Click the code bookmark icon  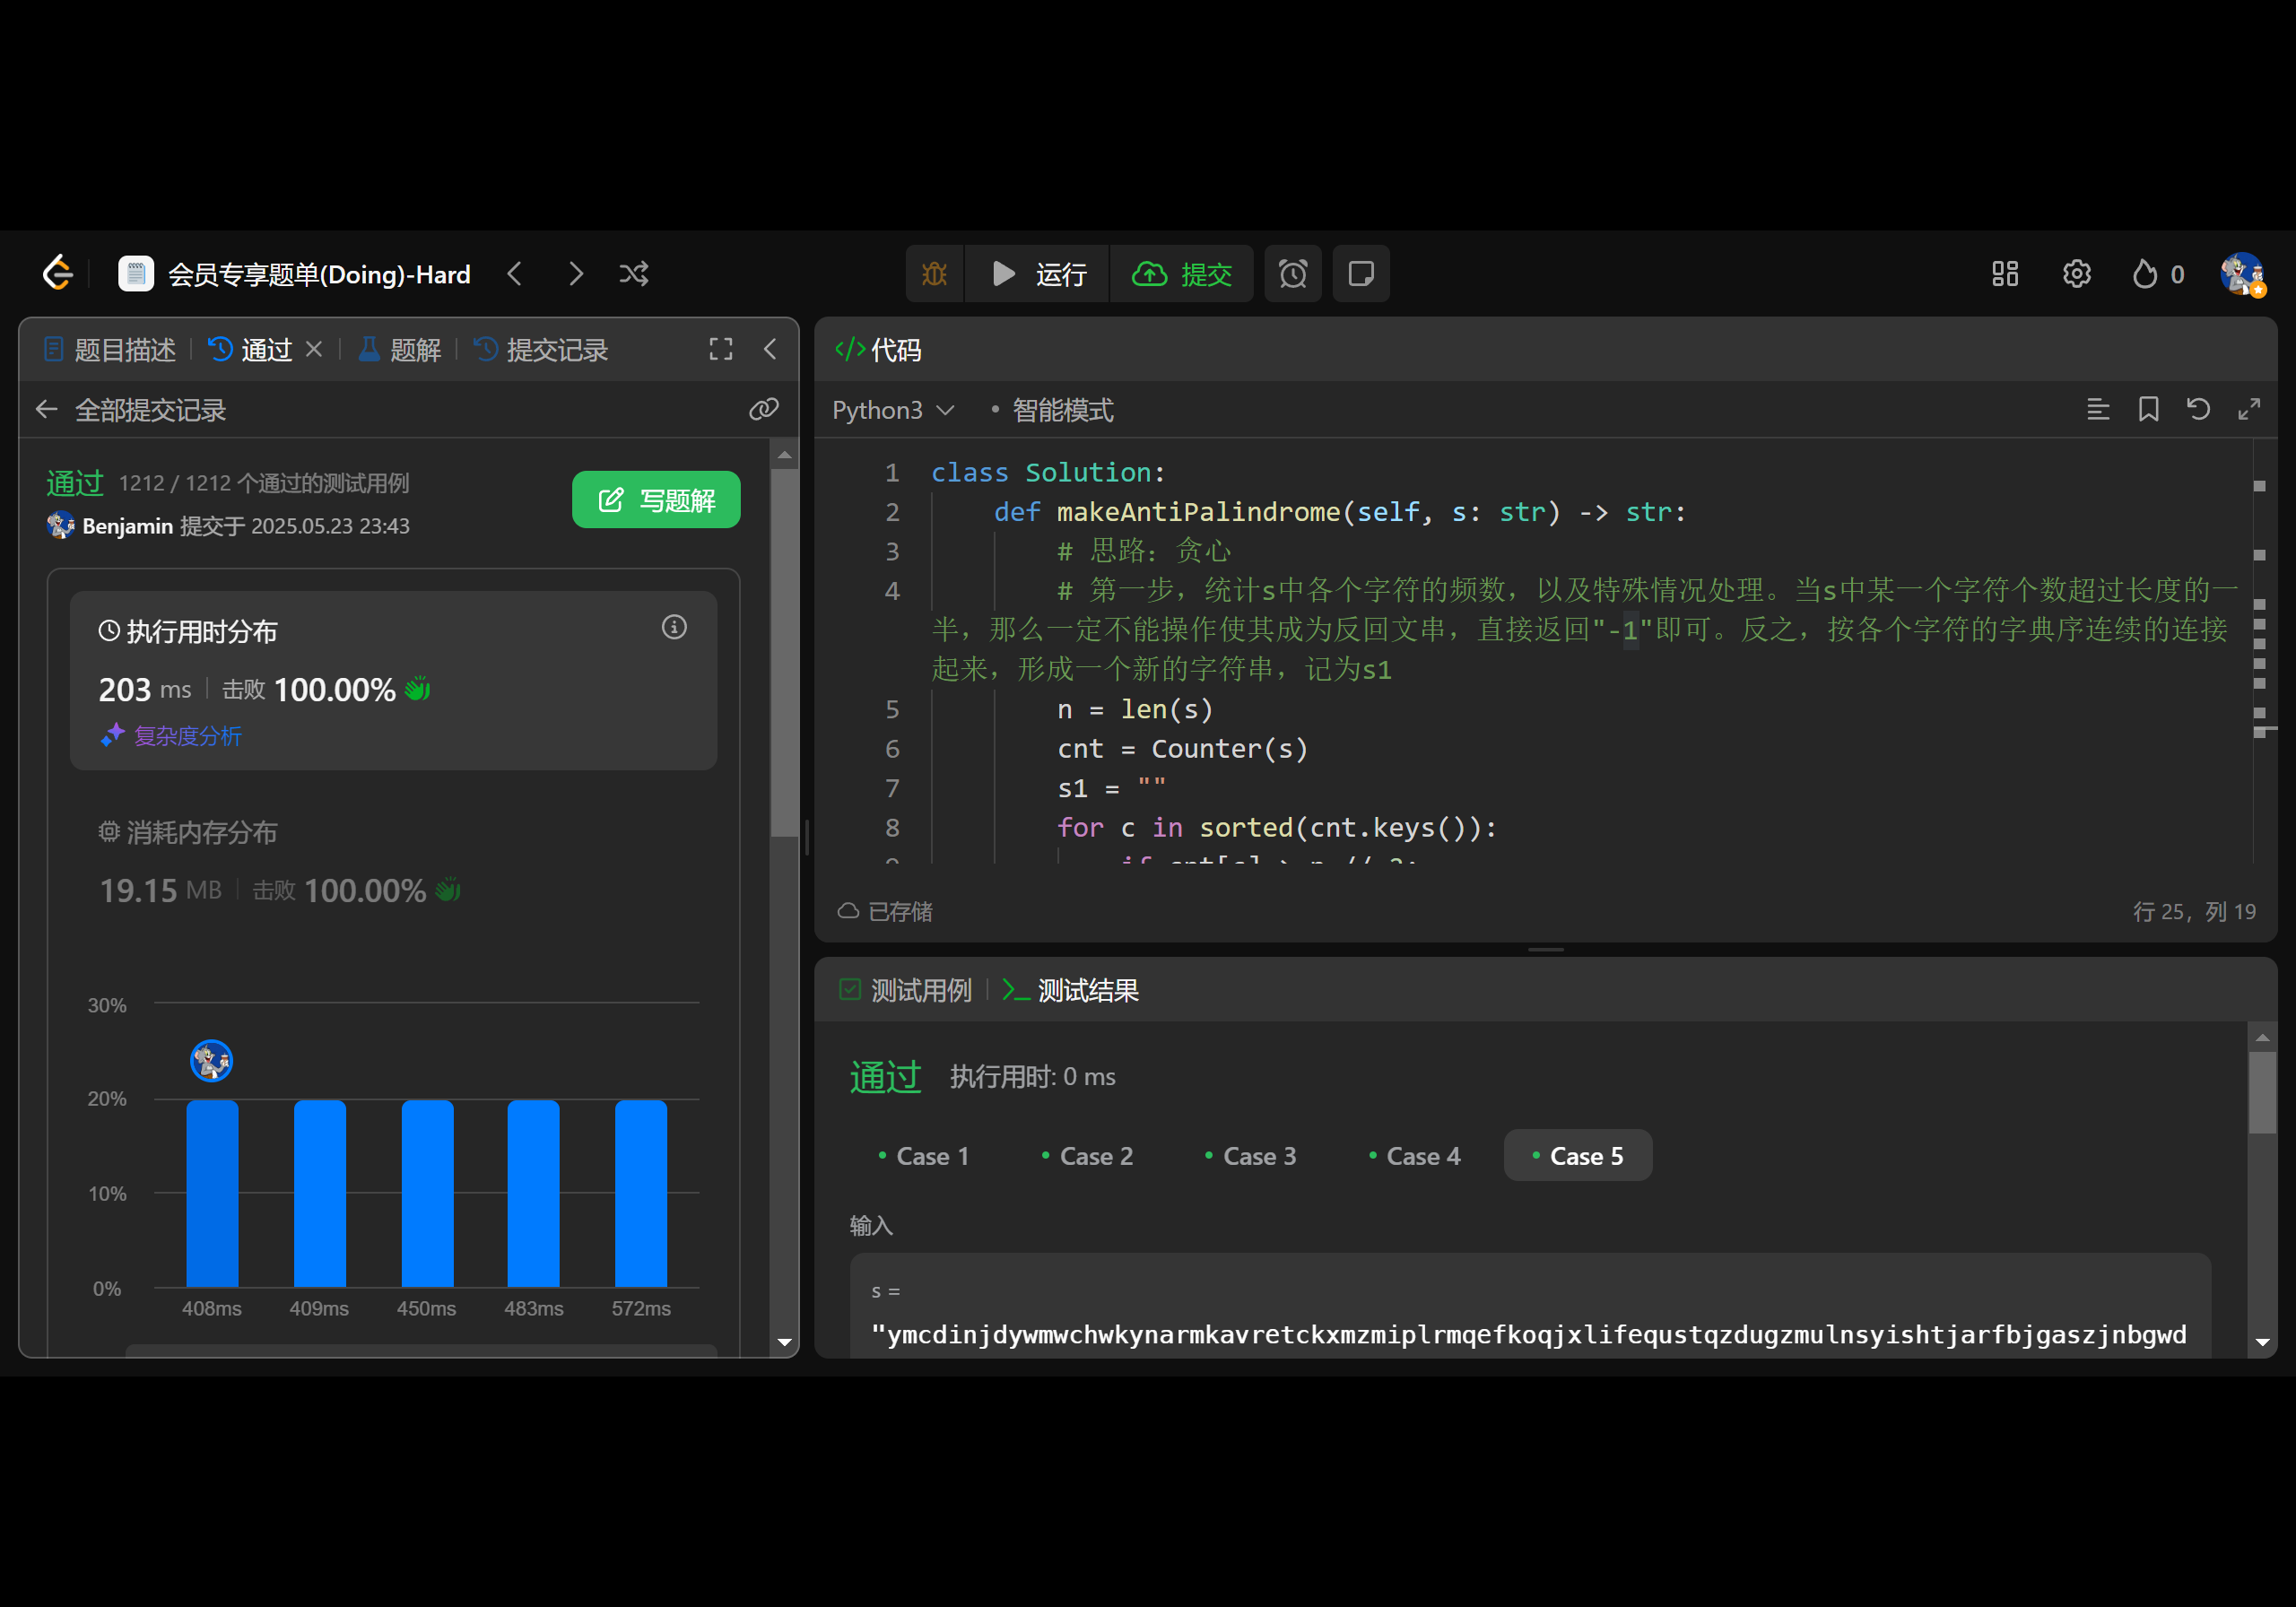2148,409
